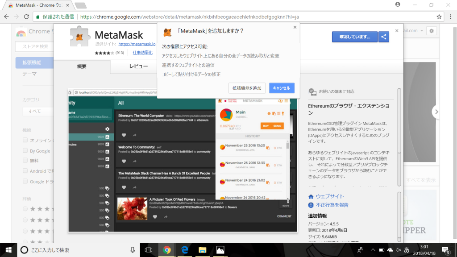Open the すべて category dropdown
This screenshot has height=257, width=457.
38,111
